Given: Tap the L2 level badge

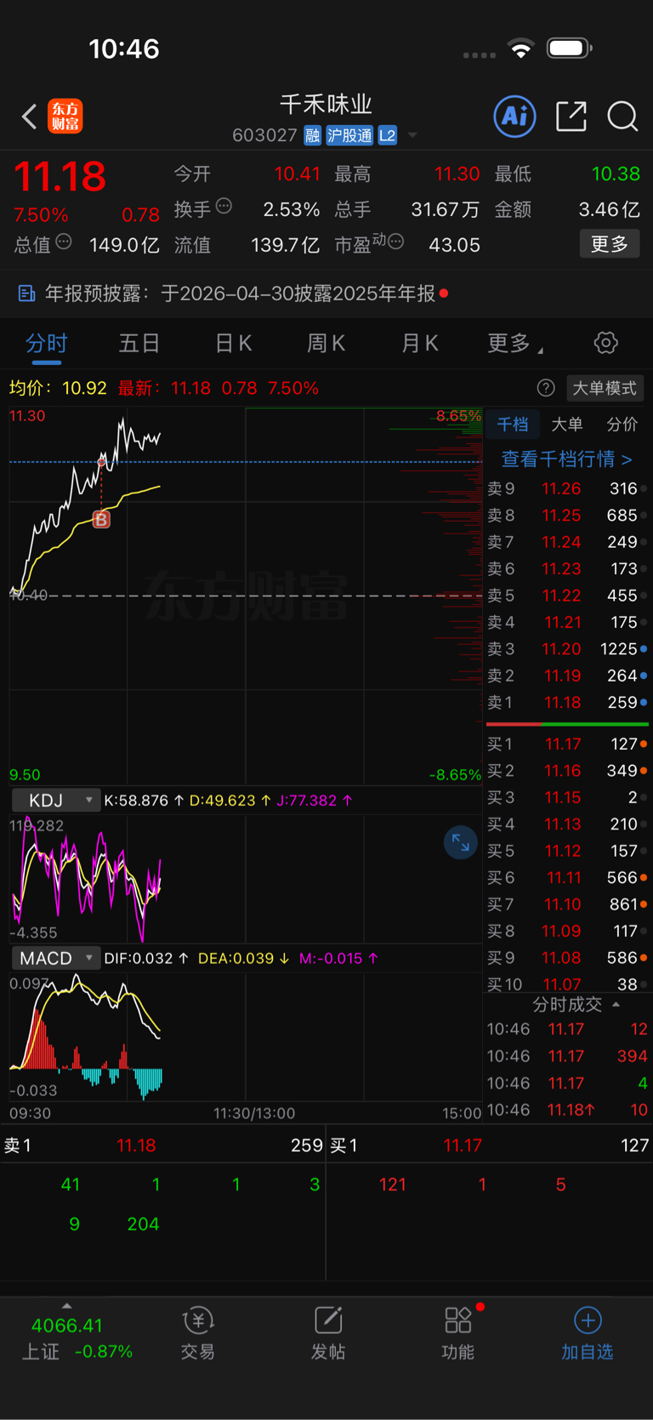Looking at the screenshot, I should [x=387, y=135].
